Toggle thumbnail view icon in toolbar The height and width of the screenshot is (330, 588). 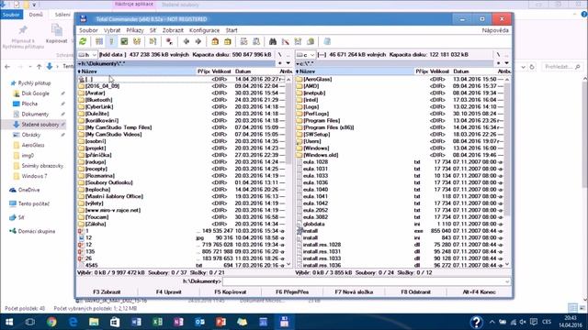pyautogui.click(x=124, y=41)
